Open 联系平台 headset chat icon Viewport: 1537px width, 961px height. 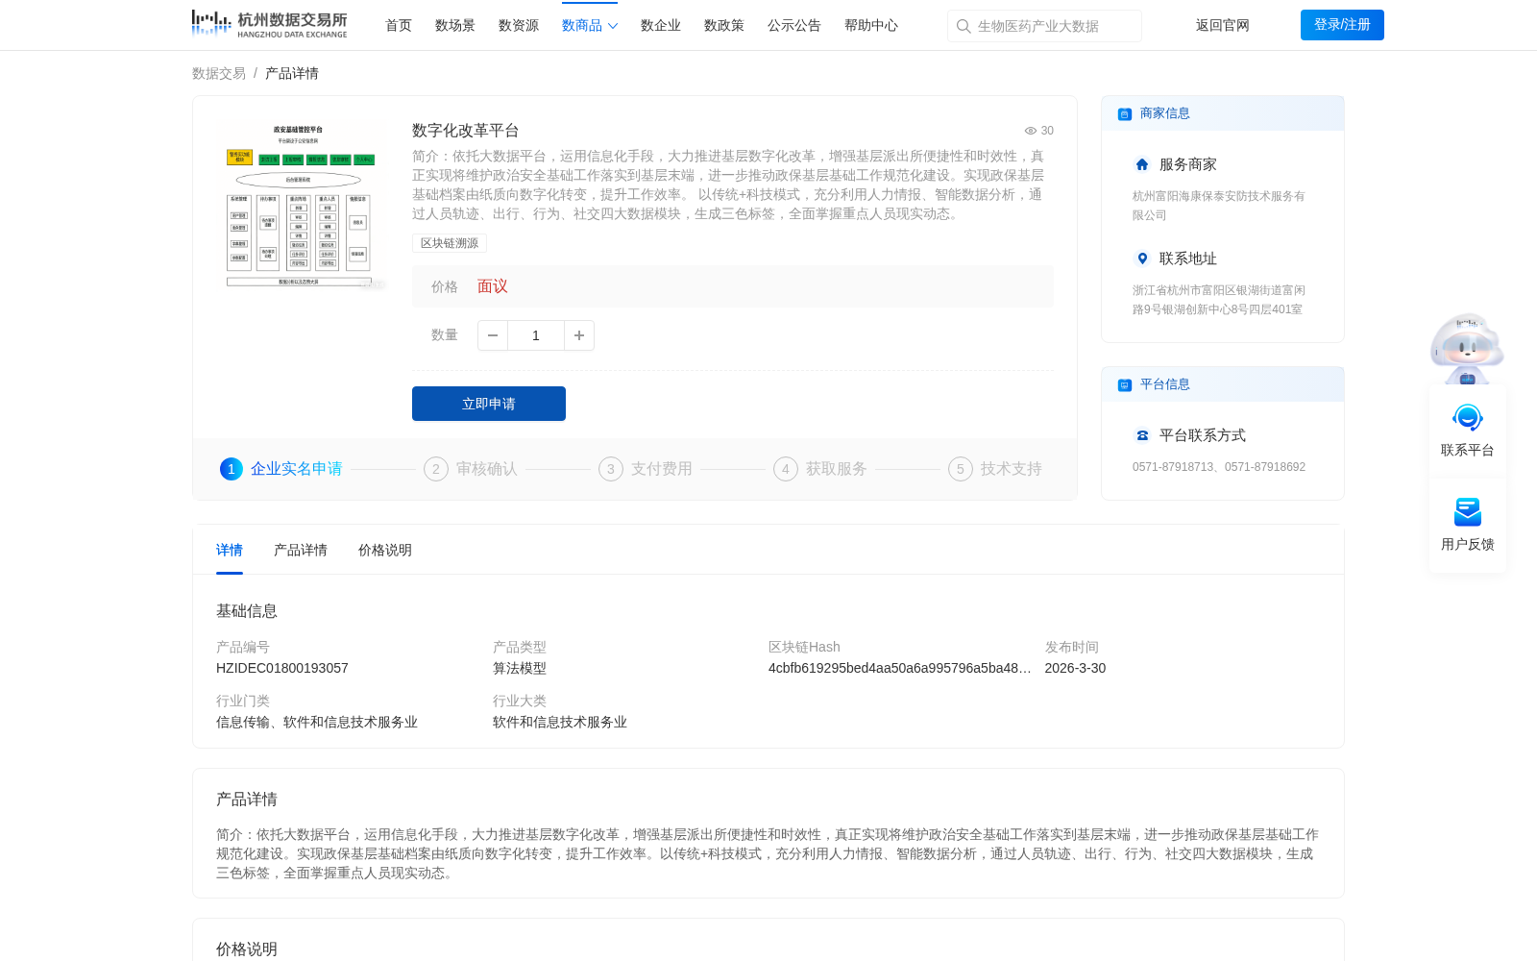click(x=1468, y=418)
